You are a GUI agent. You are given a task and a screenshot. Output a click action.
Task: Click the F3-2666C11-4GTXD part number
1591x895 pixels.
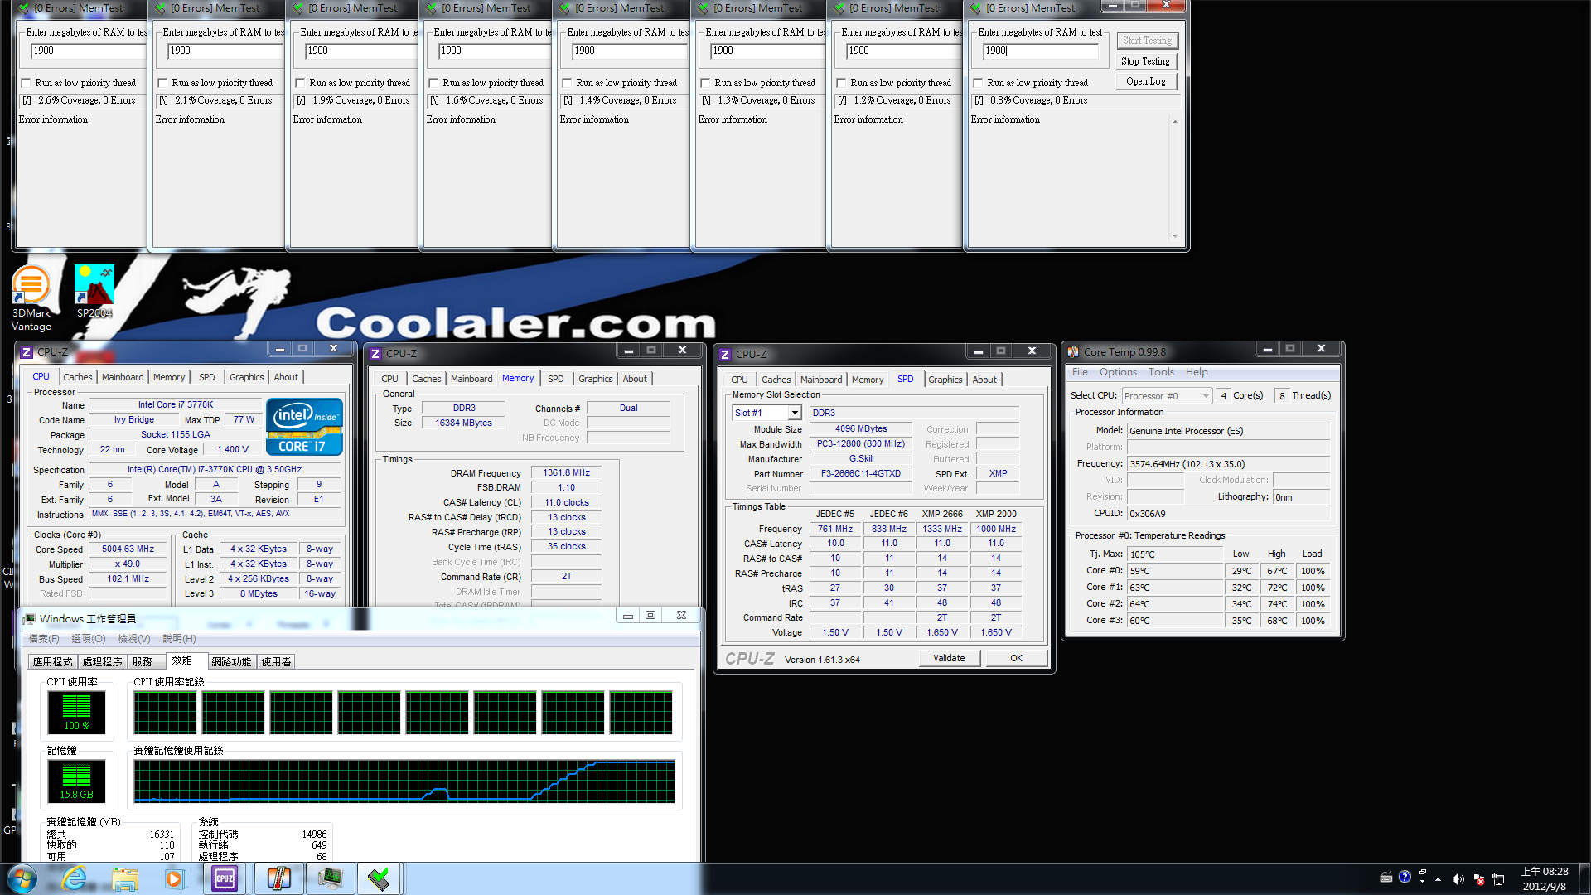click(x=860, y=474)
